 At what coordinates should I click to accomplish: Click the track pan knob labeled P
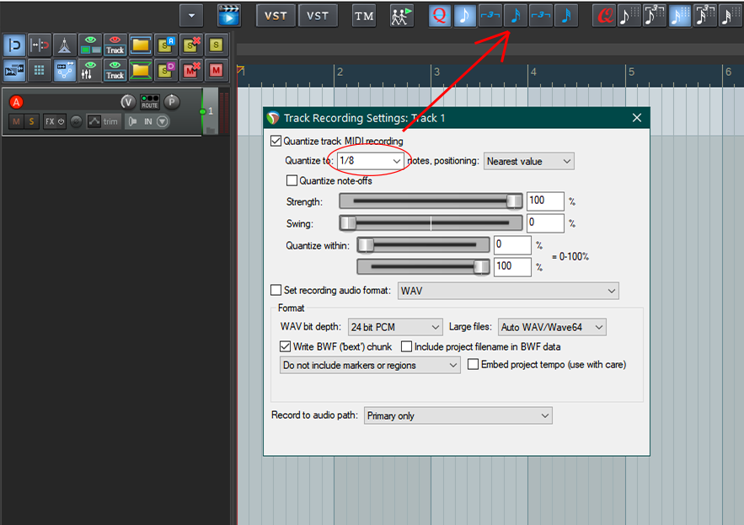click(x=172, y=102)
